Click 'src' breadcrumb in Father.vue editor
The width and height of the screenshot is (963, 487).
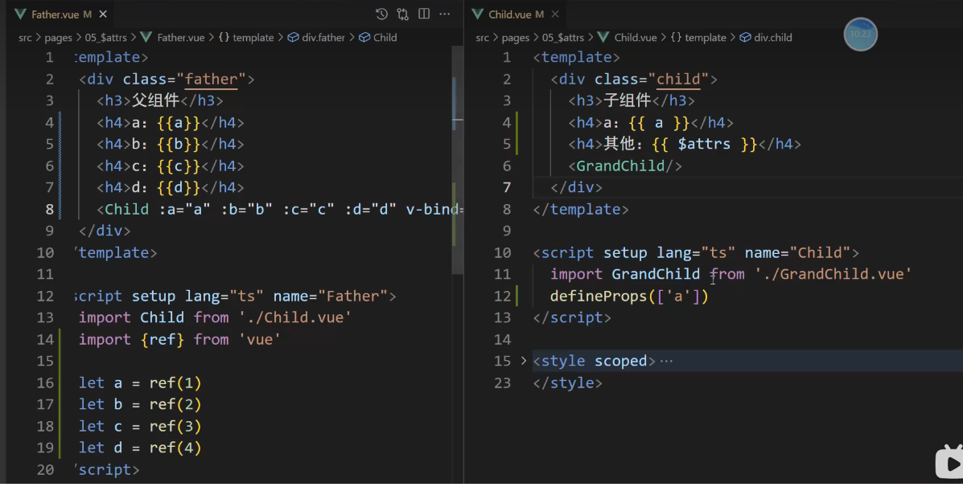click(25, 38)
